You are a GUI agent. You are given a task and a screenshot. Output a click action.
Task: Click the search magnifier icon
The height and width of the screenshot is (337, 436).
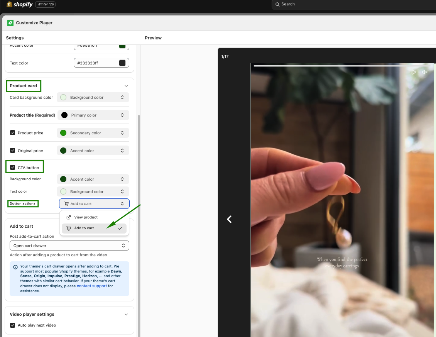(x=277, y=4)
